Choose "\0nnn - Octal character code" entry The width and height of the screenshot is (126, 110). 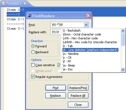click(x=82, y=34)
